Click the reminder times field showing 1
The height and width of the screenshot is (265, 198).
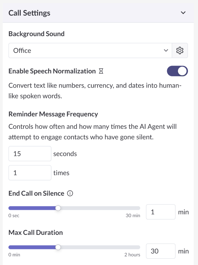(30, 173)
